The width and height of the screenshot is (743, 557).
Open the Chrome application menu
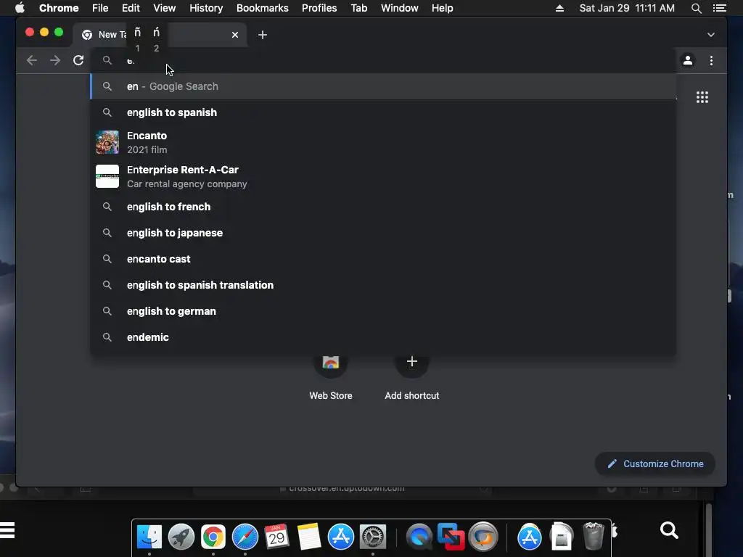pos(59,8)
